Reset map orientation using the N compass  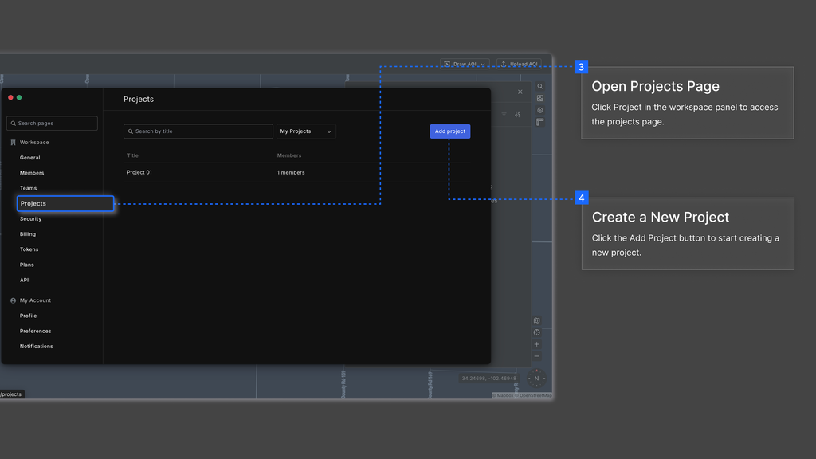coord(536,379)
